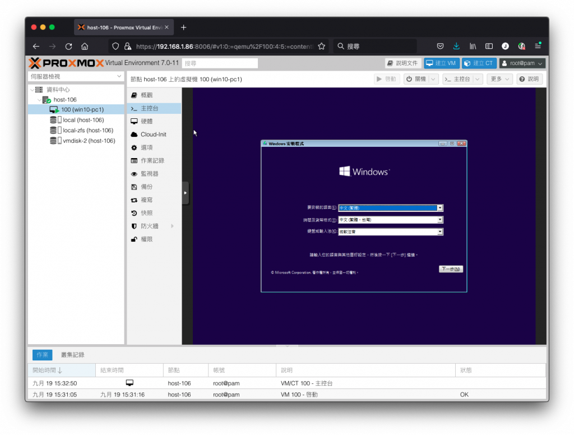Click the browser URL address bar
This screenshot has width=574, height=435.
[224, 47]
